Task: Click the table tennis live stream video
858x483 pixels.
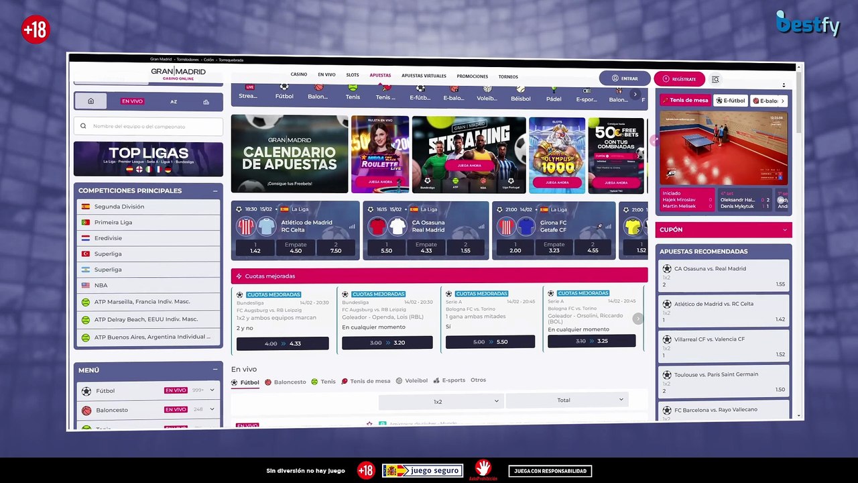Action: pos(723,147)
